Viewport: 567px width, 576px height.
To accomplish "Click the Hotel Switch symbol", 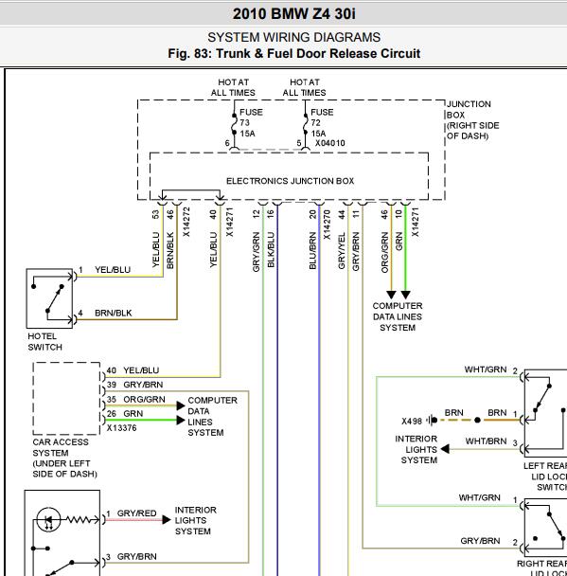I will click(49, 298).
